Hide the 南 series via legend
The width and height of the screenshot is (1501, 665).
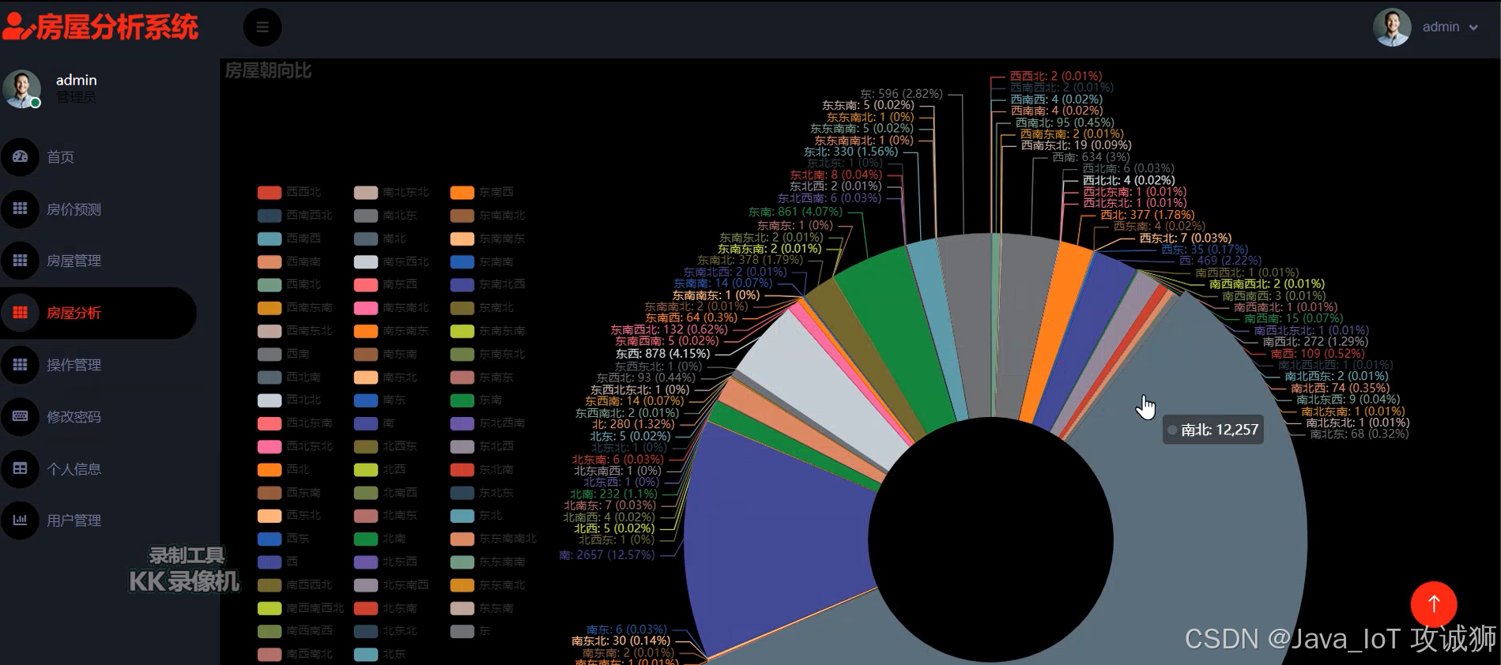(x=374, y=423)
